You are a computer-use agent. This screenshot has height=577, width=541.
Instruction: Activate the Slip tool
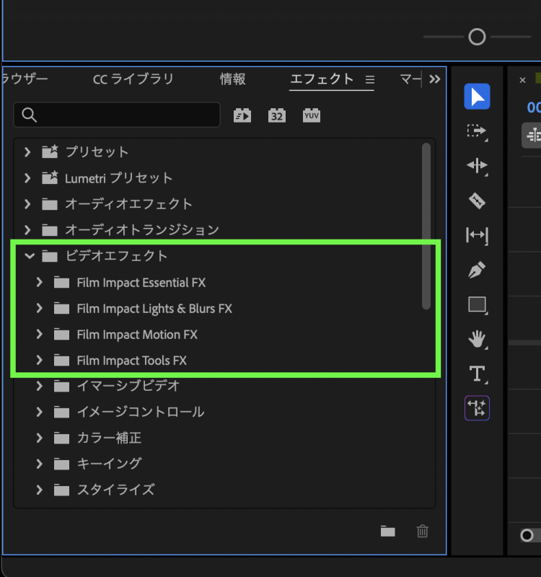click(477, 235)
